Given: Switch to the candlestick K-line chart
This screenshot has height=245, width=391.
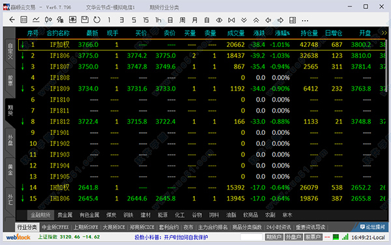Looking at the screenshot, I should click(x=48, y=20).
